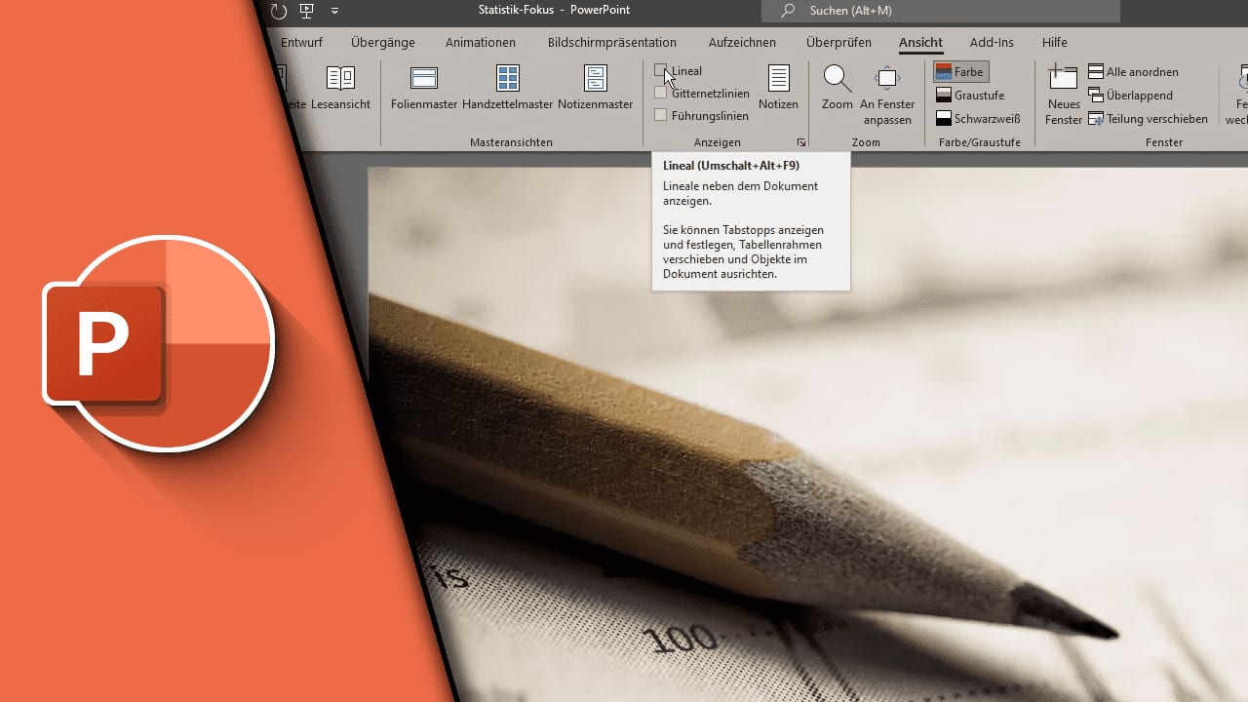Open the Übergänge tab
This screenshot has height=702, width=1248.
(x=383, y=43)
